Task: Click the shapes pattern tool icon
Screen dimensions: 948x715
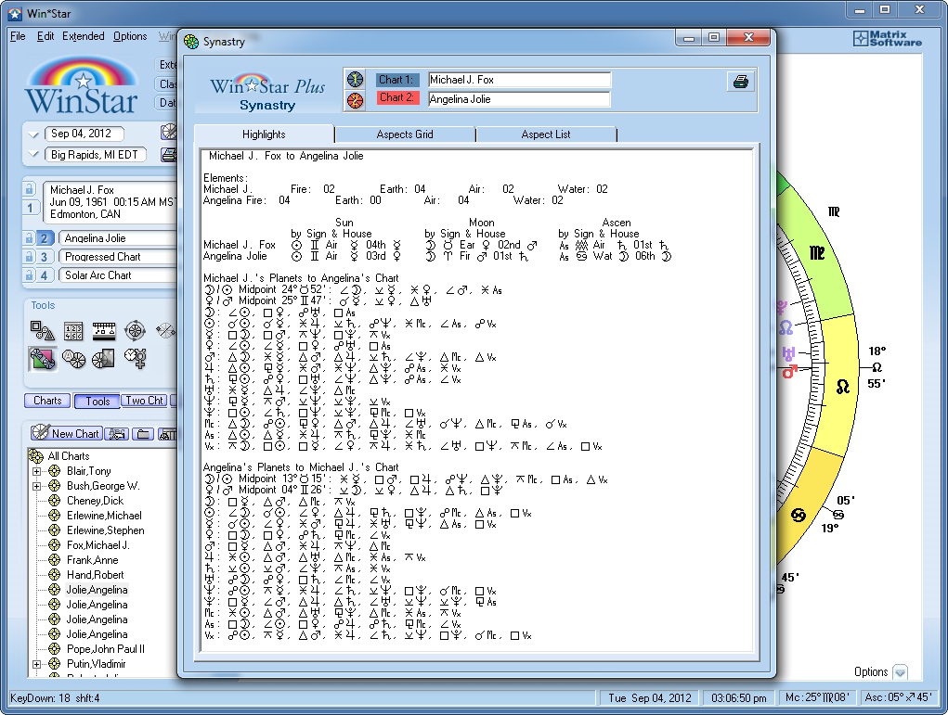Action: 43,330
